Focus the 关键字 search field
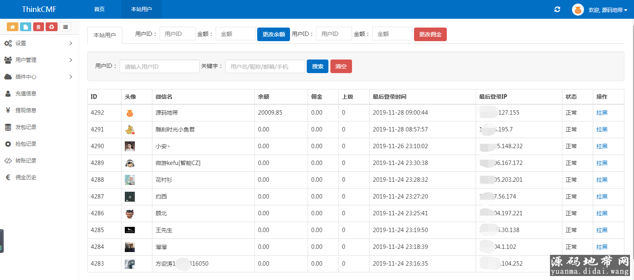634x280 pixels. 265,66
